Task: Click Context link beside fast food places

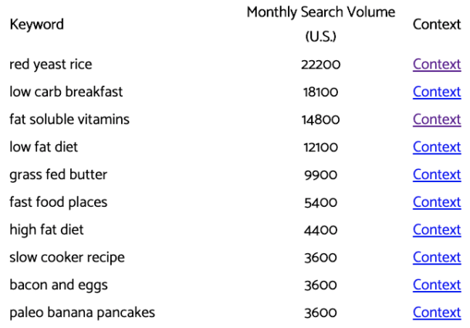Action: click(436, 202)
